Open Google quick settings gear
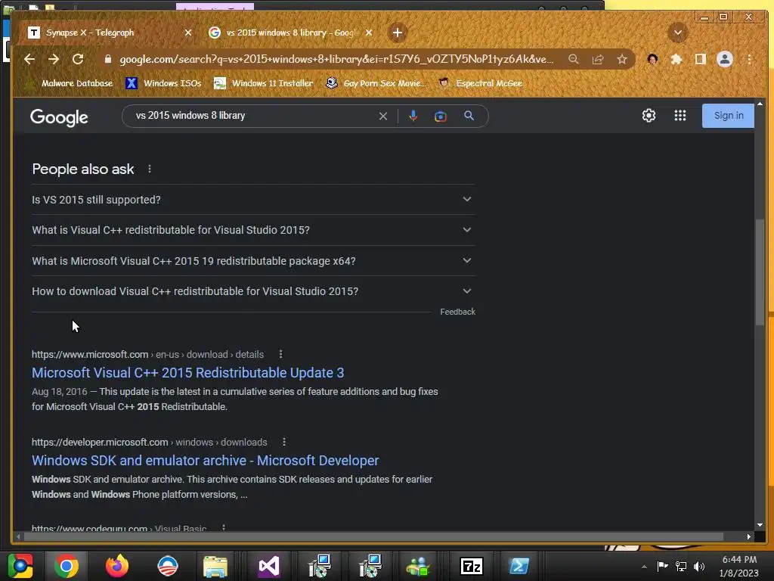 coord(649,116)
